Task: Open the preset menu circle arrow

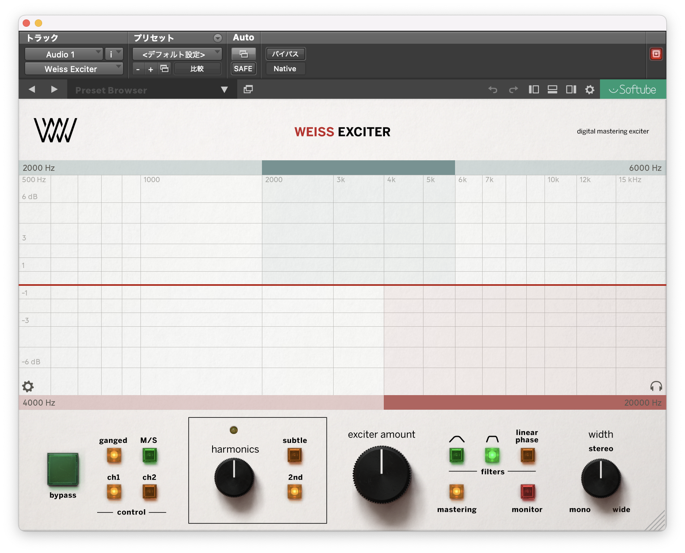Action: tap(218, 38)
